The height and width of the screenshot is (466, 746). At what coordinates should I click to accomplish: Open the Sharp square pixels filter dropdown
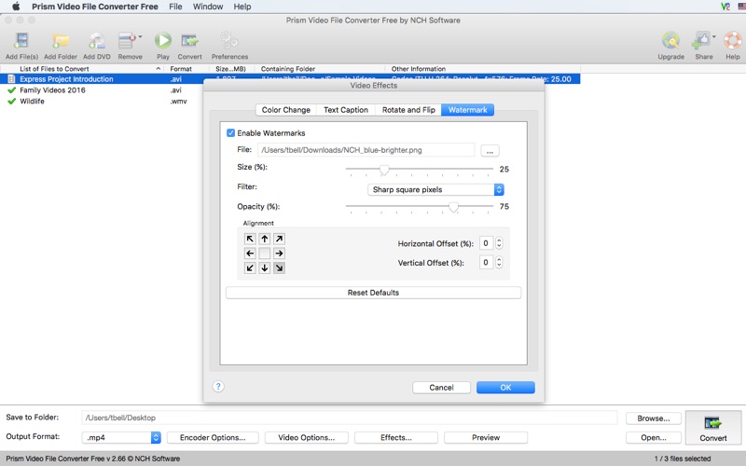pos(433,189)
